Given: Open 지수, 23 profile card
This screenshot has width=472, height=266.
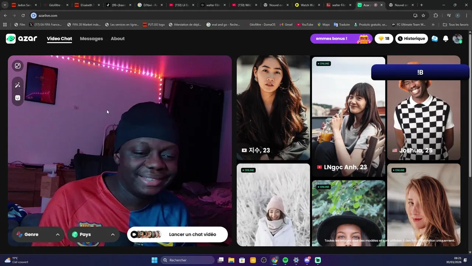Looking at the screenshot, I should [x=273, y=108].
